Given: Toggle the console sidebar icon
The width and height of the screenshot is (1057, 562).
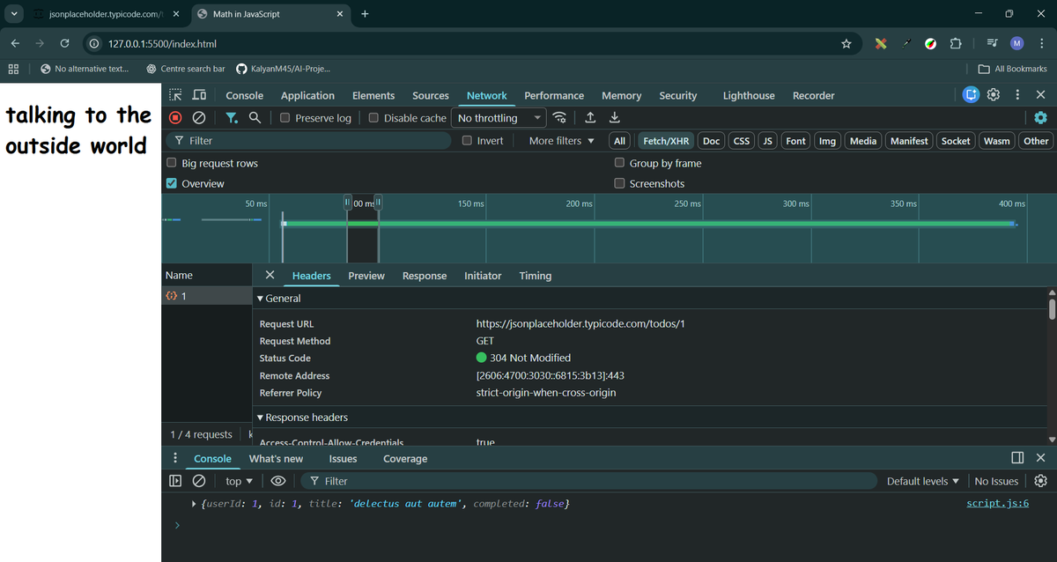Looking at the screenshot, I should coord(175,481).
